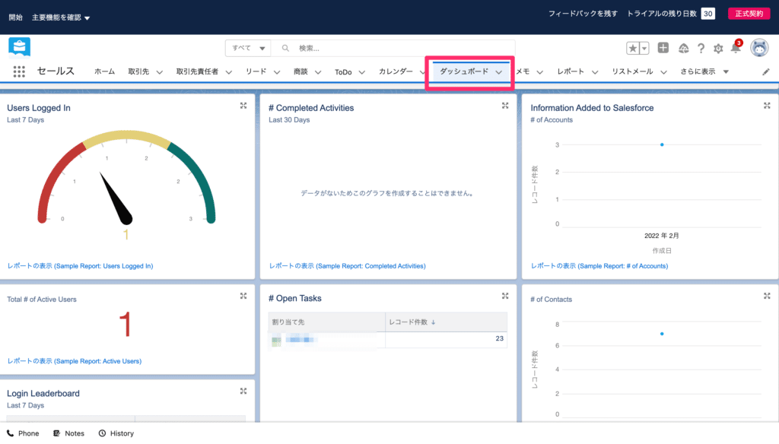The width and height of the screenshot is (779, 444).
Task: Expand the # Open Tasks table
Action: [x=505, y=296]
